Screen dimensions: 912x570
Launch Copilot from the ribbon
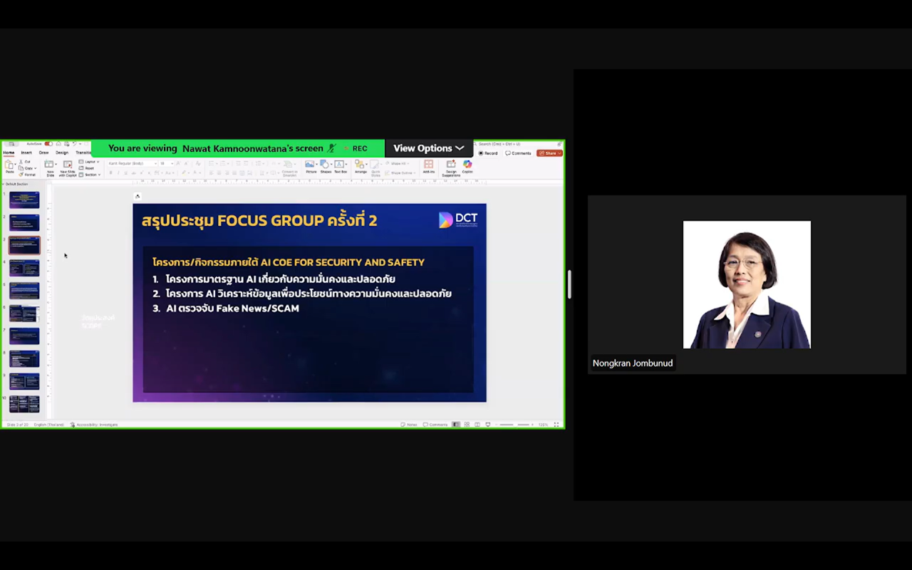[x=467, y=167]
